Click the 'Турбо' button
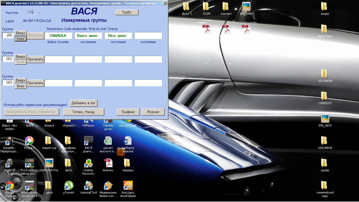This screenshot has height=202, width=359. [127, 12]
